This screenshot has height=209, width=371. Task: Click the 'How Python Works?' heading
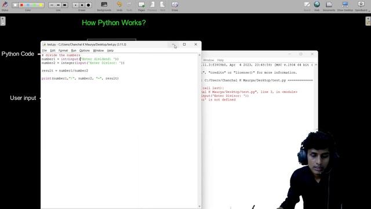pyautogui.click(x=114, y=23)
